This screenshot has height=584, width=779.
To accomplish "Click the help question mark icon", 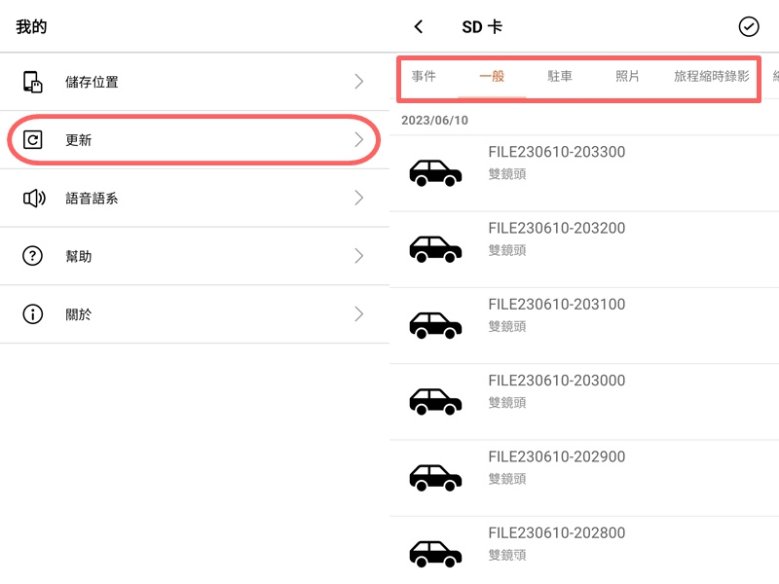I will pyautogui.click(x=33, y=256).
